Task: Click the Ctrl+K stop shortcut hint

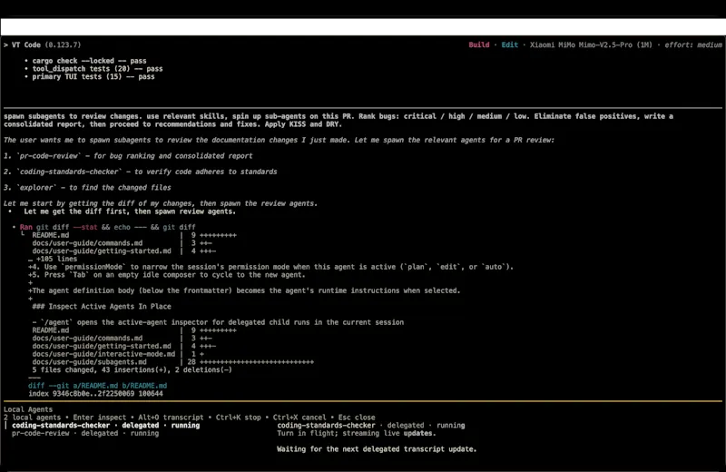Action: point(238,418)
